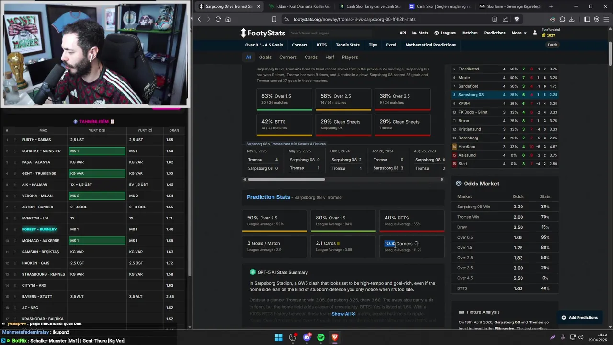Open the Excel subnav link
613x345 pixels.
pos(391,45)
